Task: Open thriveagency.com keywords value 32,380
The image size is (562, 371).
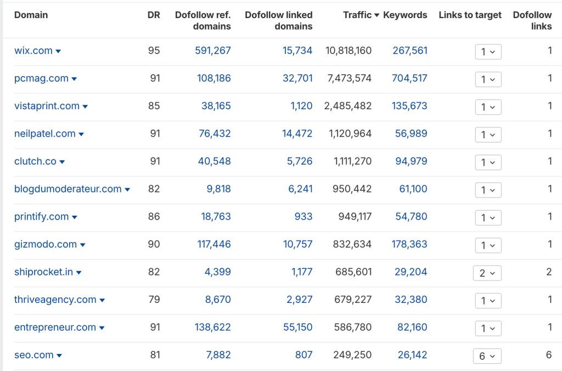Action: point(411,299)
